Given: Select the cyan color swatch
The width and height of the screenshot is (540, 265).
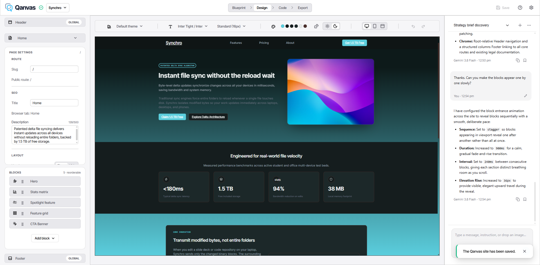Looking at the screenshot, I should 282,26.
